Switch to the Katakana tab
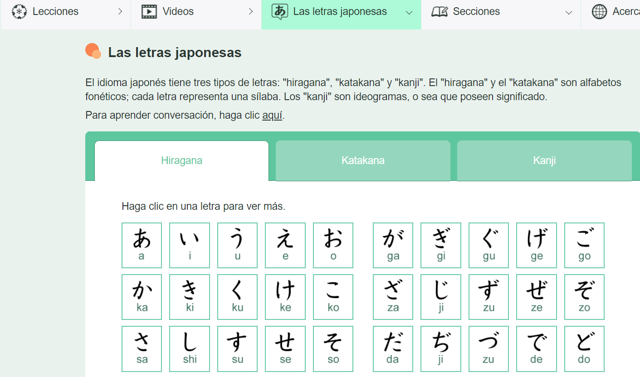The width and height of the screenshot is (640, 377). (363, 160)
